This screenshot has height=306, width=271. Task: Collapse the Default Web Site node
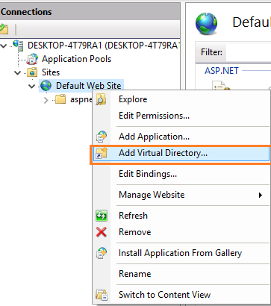click(x=32, y=86)
